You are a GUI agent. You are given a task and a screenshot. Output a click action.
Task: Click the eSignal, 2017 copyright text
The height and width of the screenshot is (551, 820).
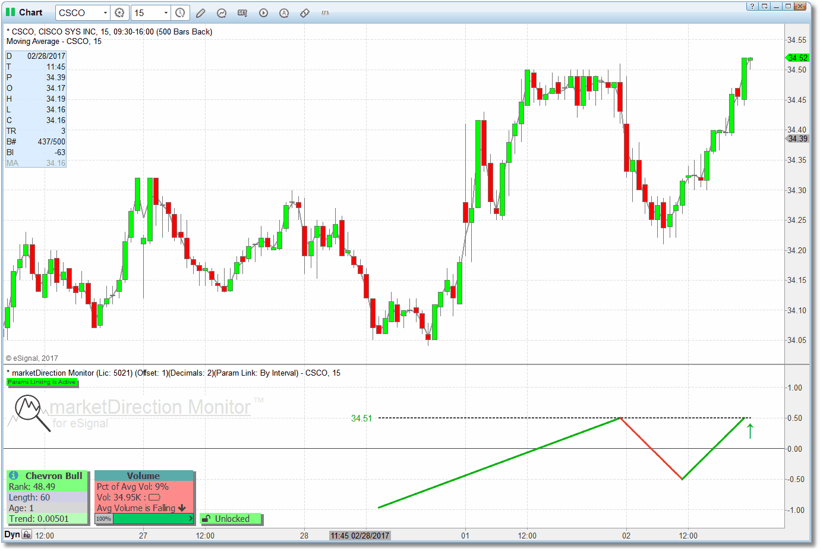click(32, 358)
